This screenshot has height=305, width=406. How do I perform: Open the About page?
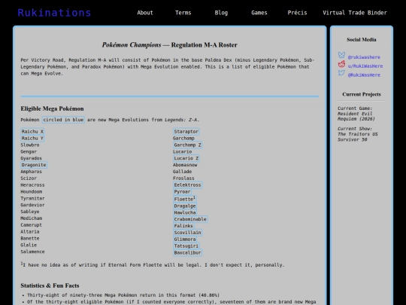(x=145, y=13)
